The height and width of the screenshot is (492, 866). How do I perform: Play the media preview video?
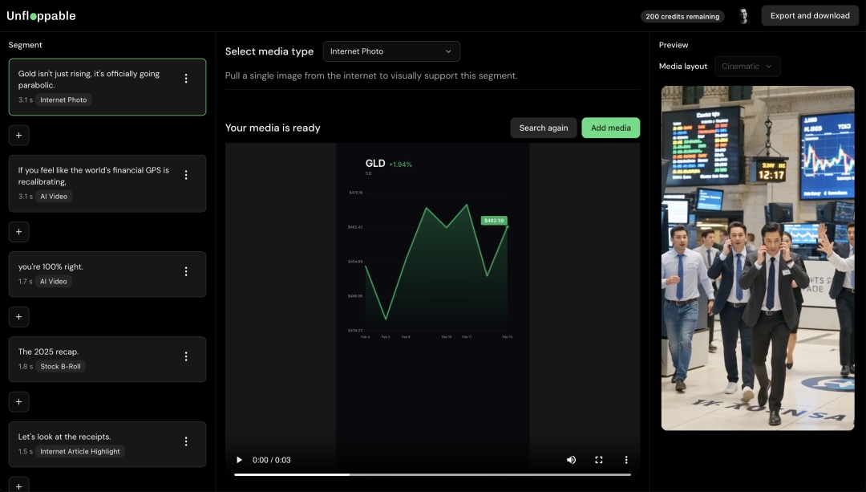click(x=239, y=460)
